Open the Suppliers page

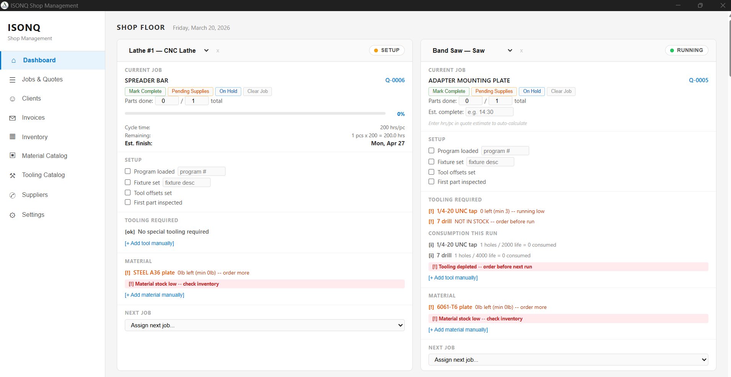coord(13,195)
